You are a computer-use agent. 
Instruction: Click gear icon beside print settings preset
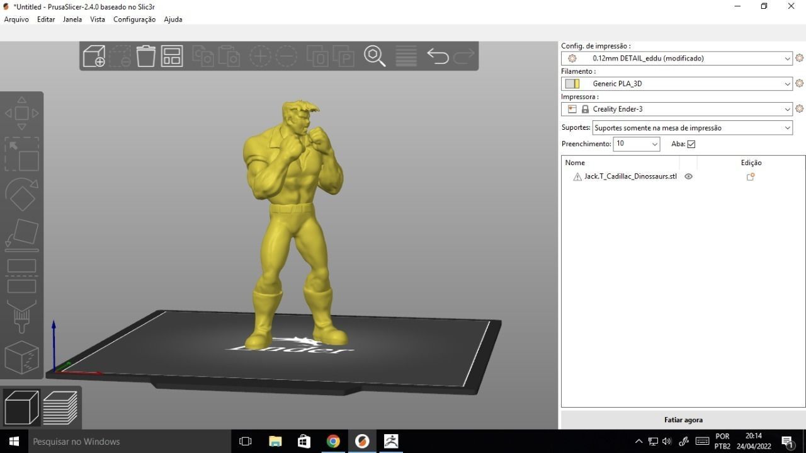pos(799,58)
